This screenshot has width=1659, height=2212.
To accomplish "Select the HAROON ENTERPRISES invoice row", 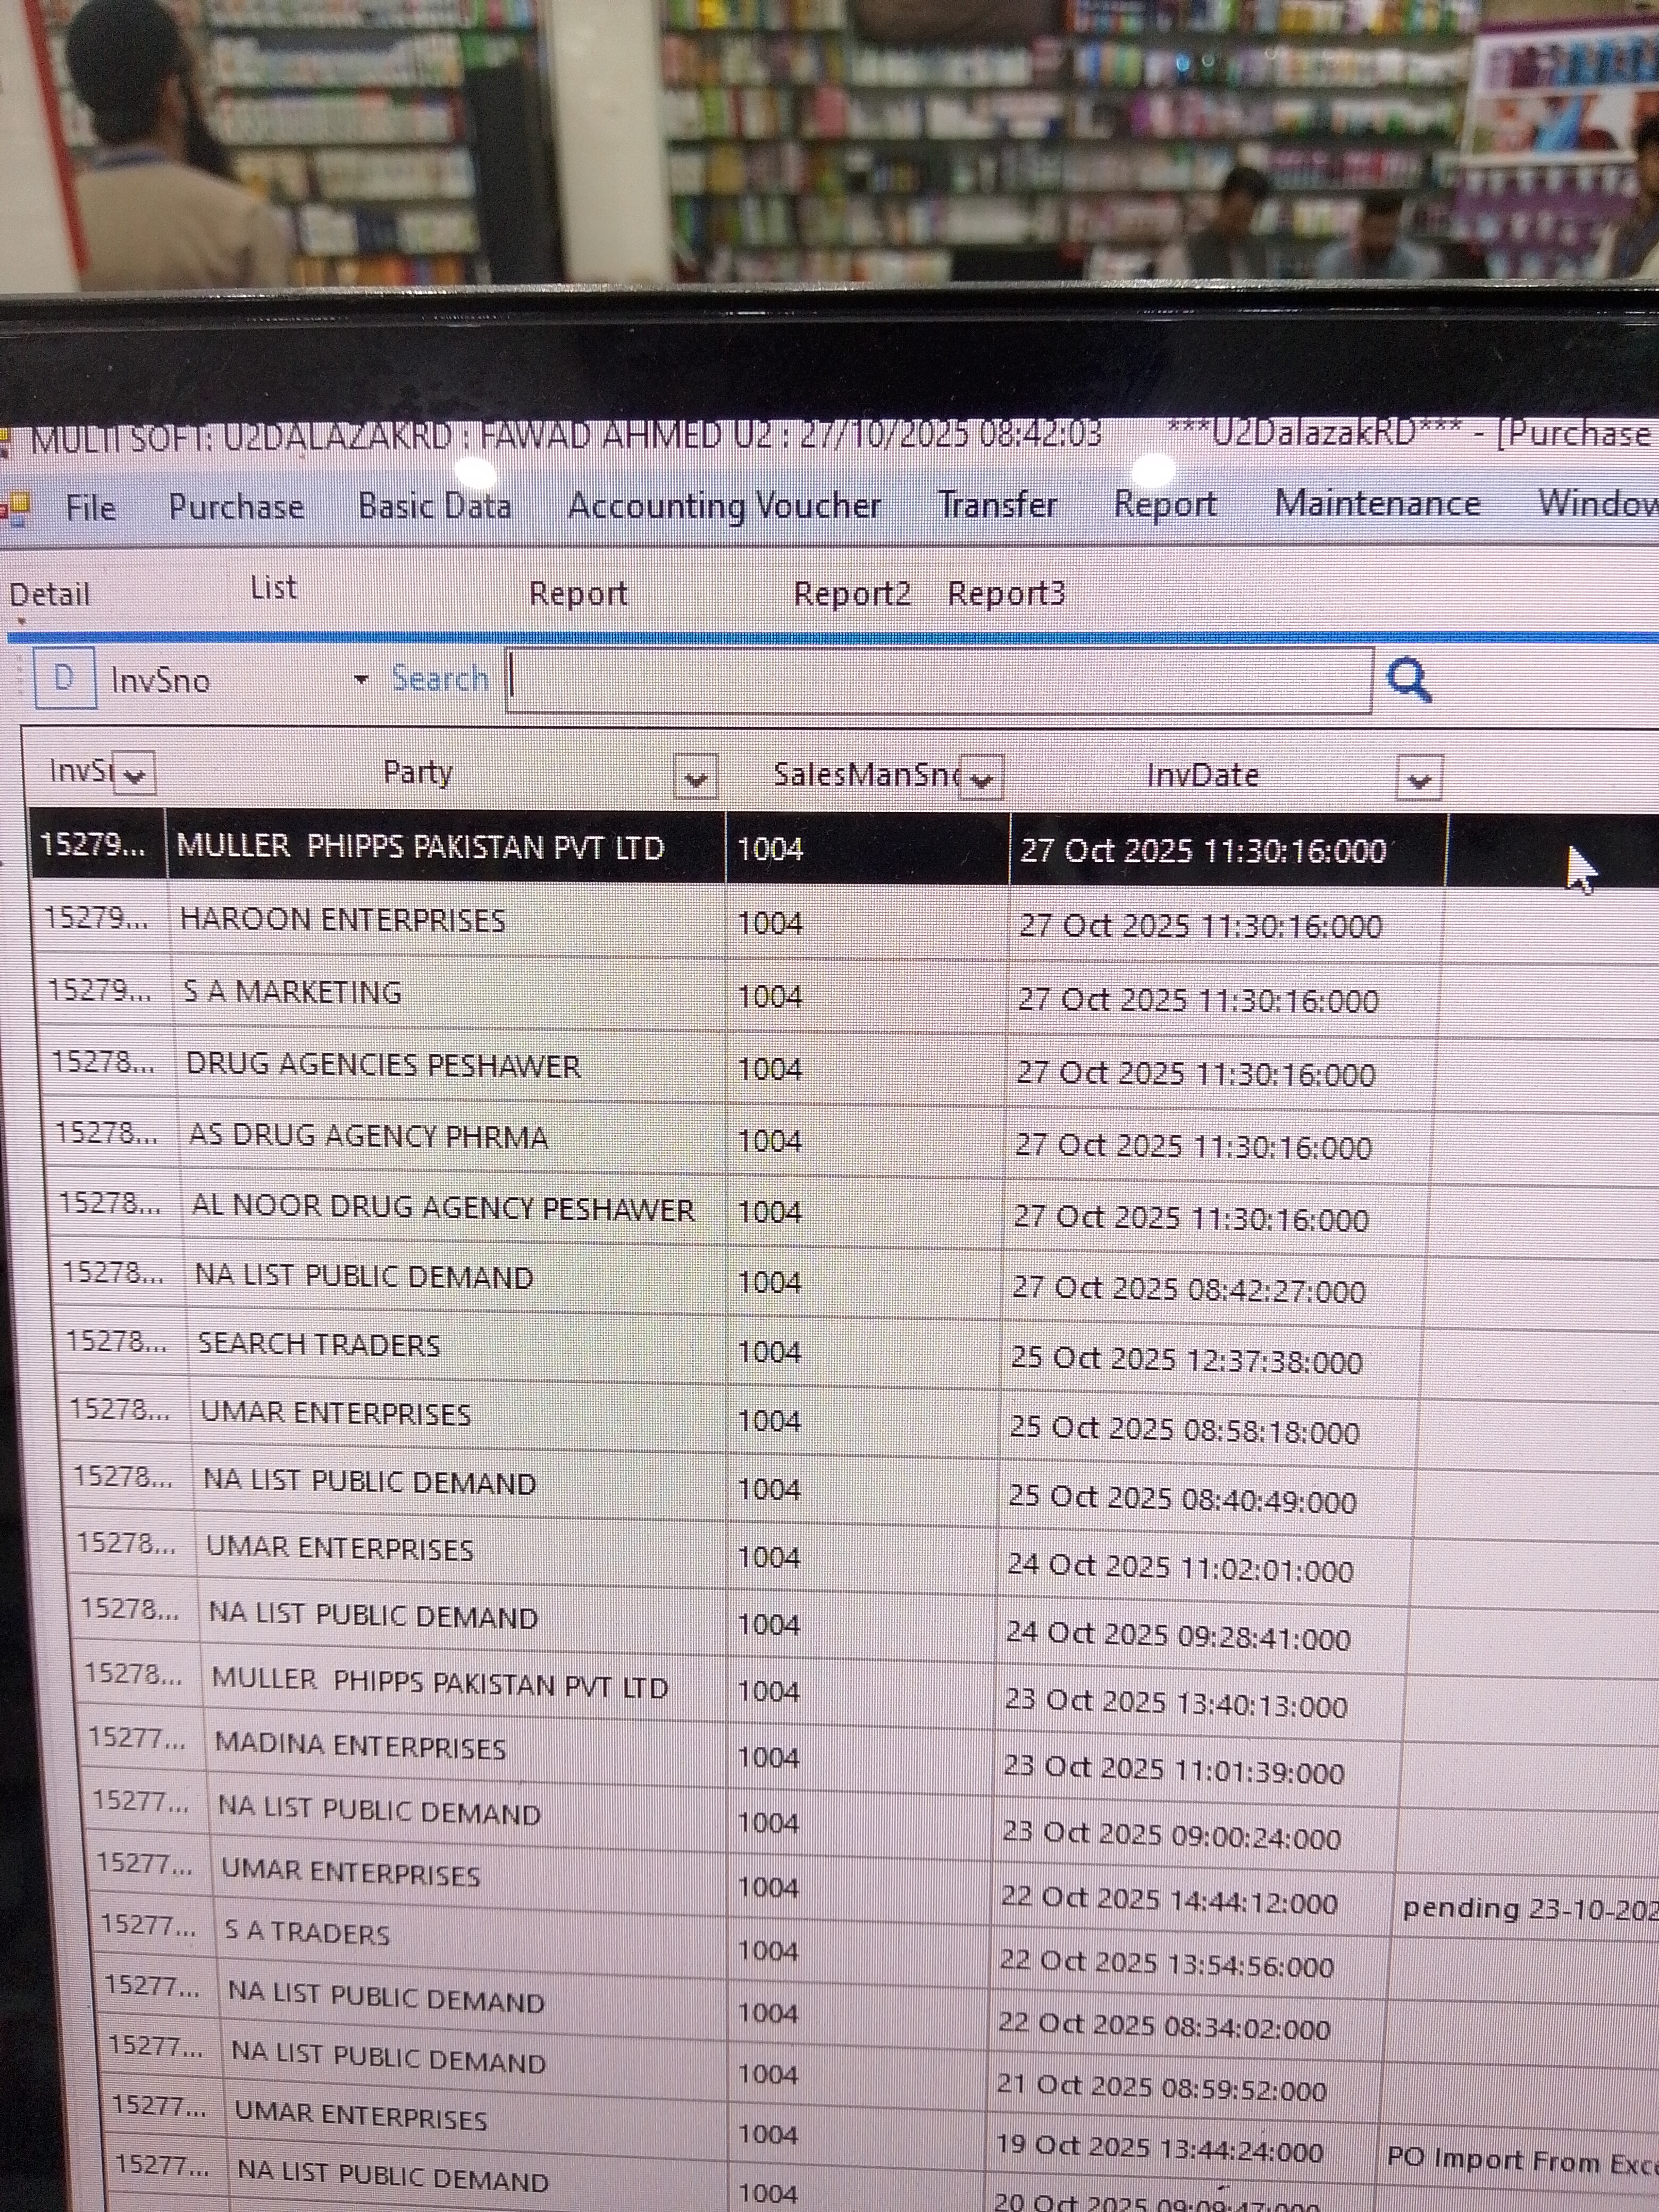I will click(x=342, y=920).
